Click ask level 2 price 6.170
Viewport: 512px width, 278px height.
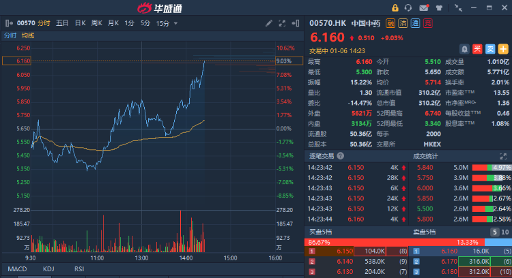(x=449, y=262)
